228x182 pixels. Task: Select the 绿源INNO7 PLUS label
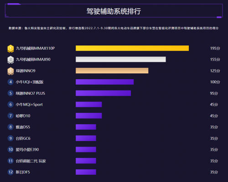coord(31,93)
